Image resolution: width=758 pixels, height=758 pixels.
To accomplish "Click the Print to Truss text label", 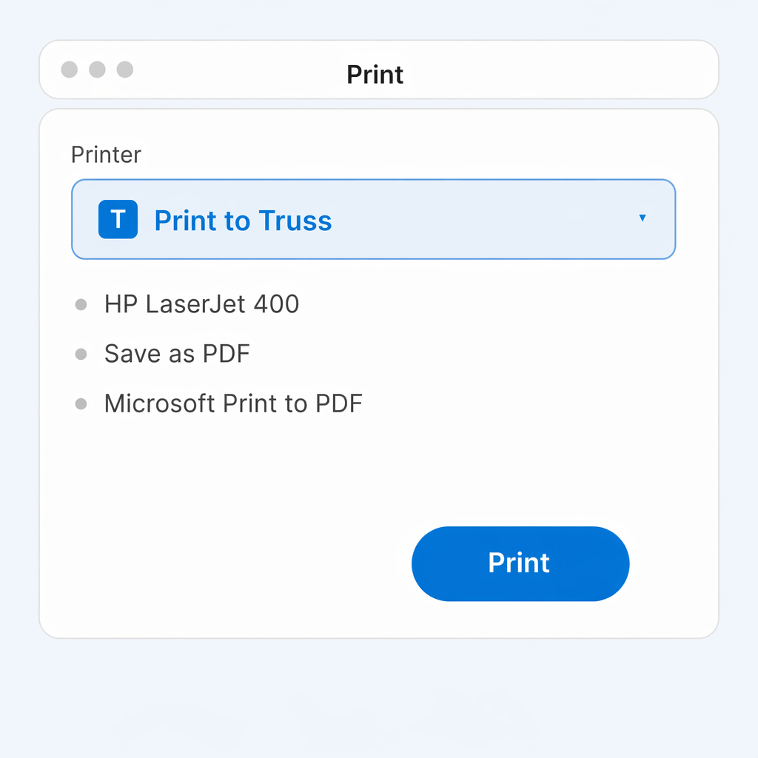I will pos(242,220).
